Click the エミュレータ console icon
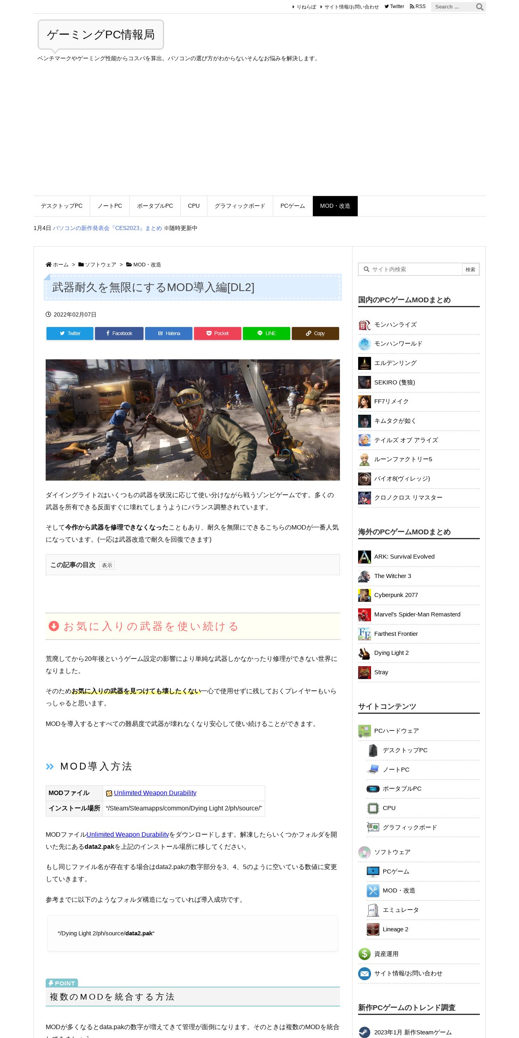 [x=373, y=910]
